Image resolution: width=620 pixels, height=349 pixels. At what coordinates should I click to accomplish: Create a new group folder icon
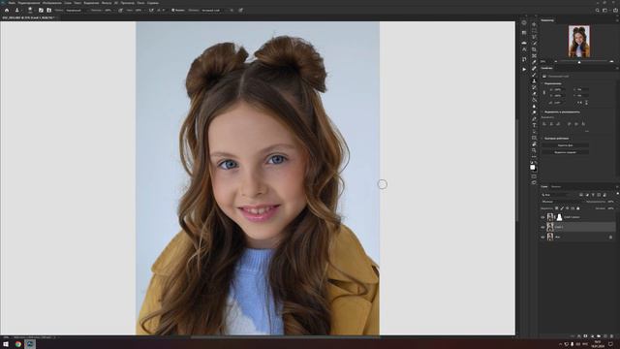pyautogui.click(x=599, y=336)
